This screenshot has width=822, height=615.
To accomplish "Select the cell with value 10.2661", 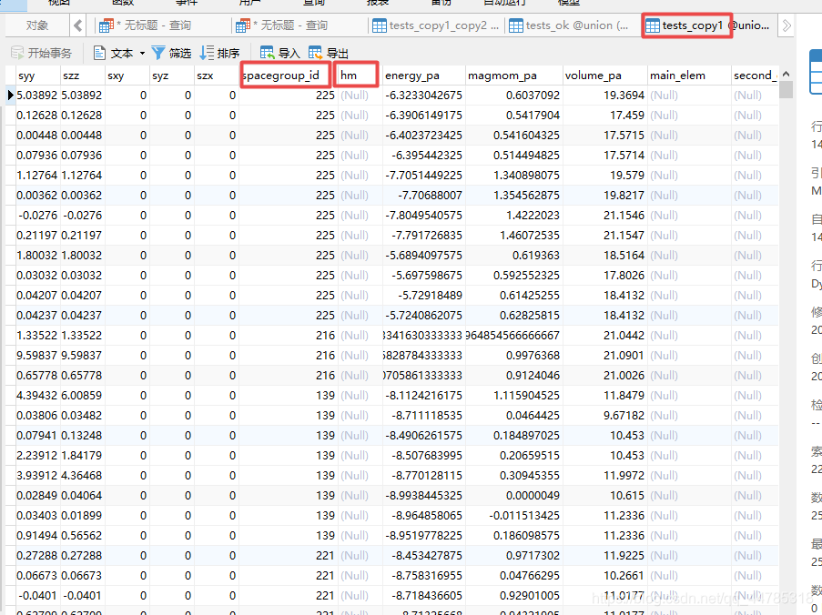I will [605, 575].
